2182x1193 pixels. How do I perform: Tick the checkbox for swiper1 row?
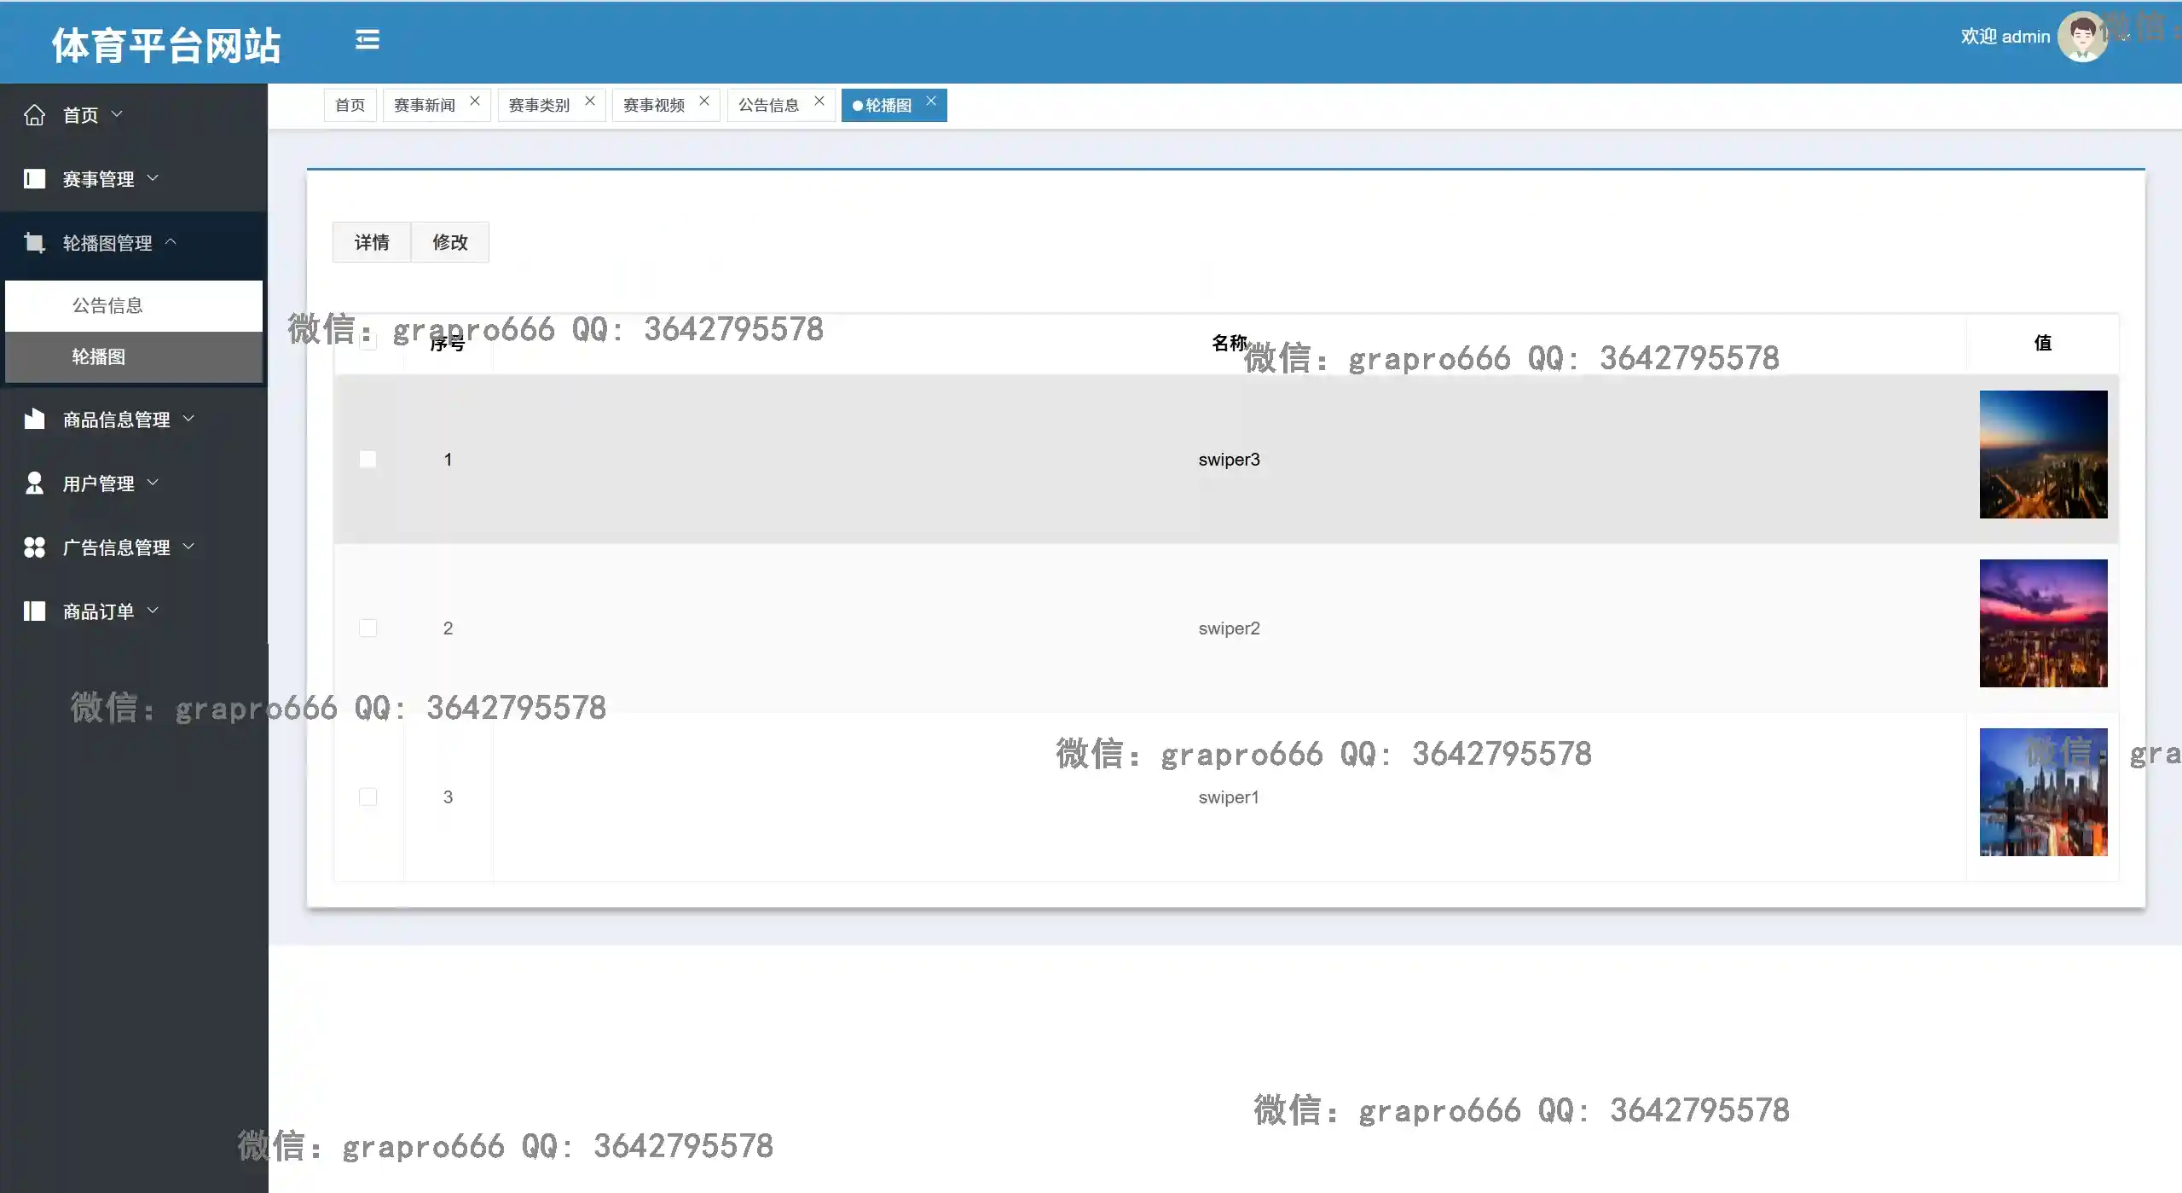[368, 796]
